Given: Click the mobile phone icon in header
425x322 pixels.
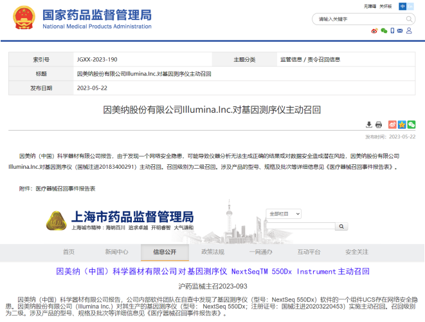Looking at the screenshot, I should coord(392,30).
